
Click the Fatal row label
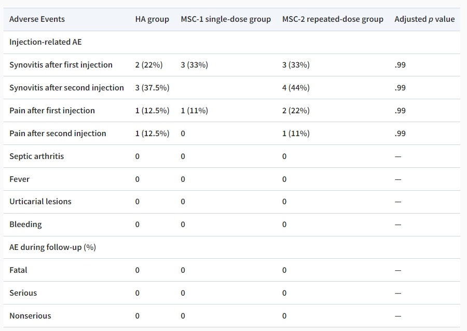point(18,270)
